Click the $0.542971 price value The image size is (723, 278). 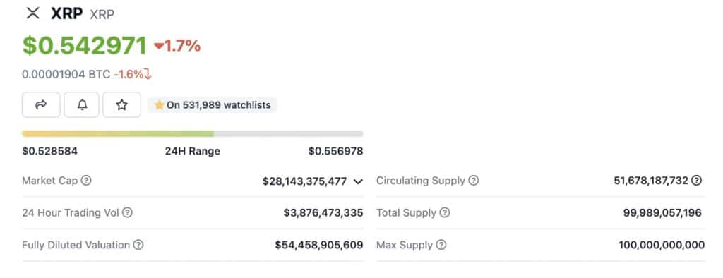(x=85, y=45)
